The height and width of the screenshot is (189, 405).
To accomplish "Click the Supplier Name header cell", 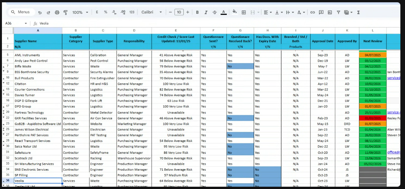I will [x=38, y=39].
